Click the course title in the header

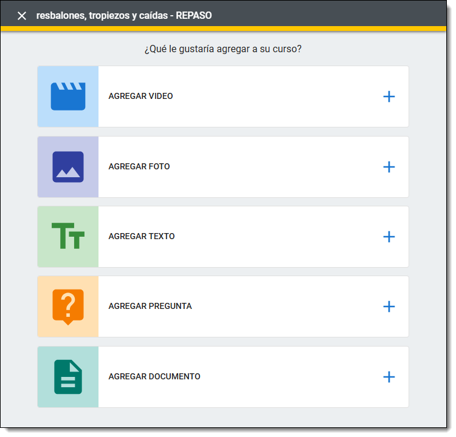(x=124, y=16)
